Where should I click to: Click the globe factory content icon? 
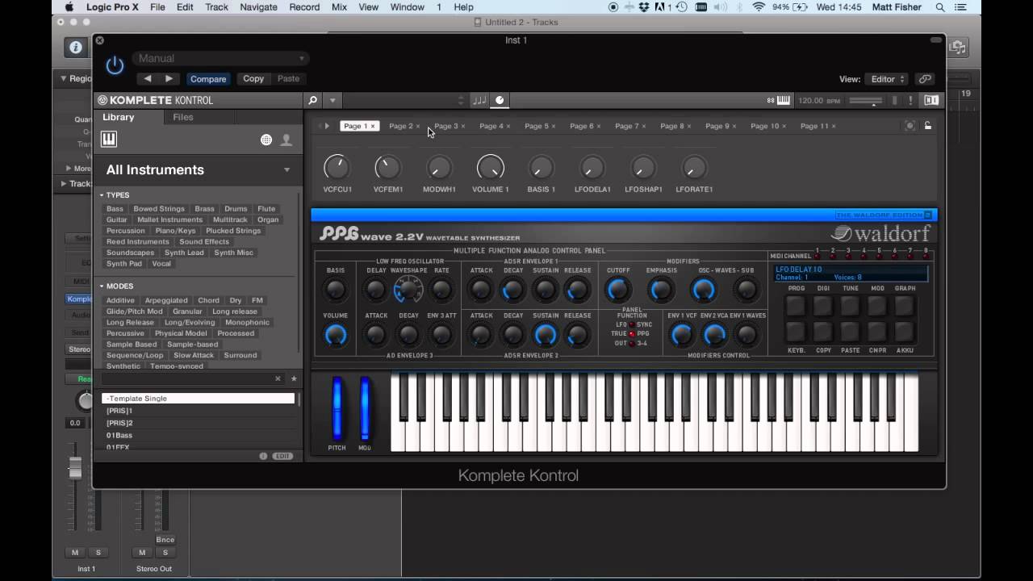[x=266, y=140]
